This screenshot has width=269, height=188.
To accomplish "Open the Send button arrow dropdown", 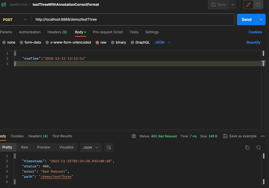I will pos(261,19).
